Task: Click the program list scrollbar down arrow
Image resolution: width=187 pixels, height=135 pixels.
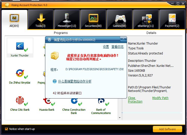Action: [x=120, y=118]
